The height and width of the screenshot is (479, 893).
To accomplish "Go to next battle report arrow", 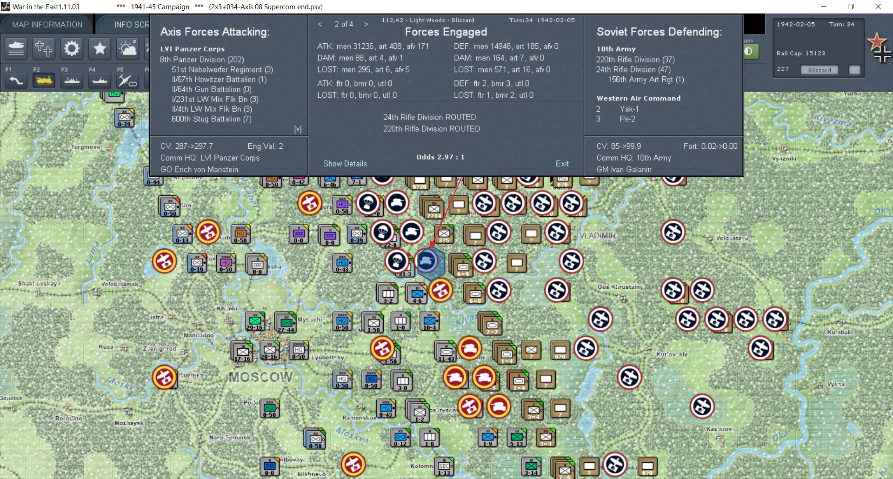I will [367, 24].
